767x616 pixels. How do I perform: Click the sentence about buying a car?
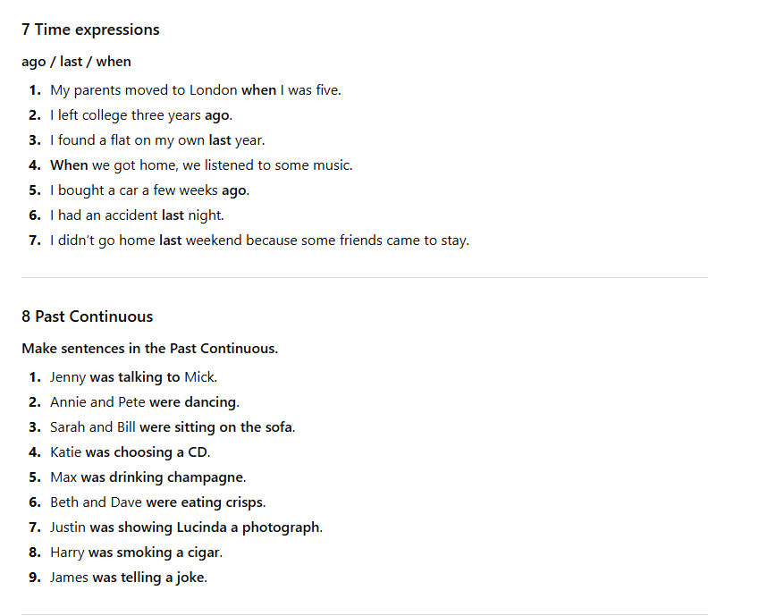(x=149, y=190)
